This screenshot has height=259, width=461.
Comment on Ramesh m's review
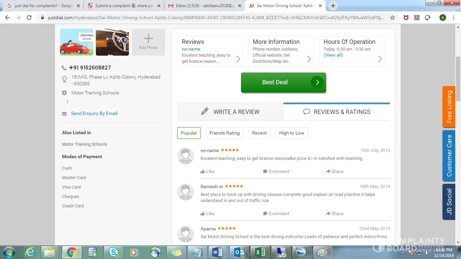point(276,213)
